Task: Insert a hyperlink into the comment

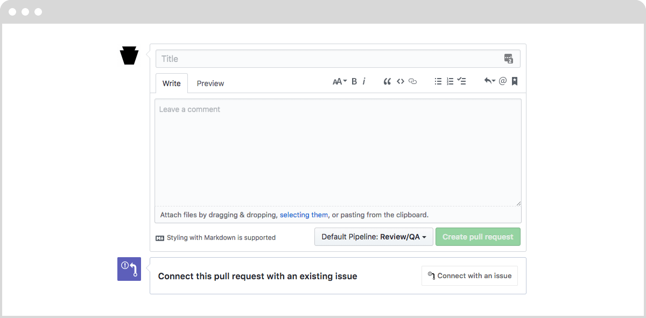Action: (412, 81)
